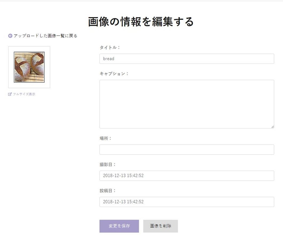
Task: Focus the タイトル field containing bread
Action: pyautogui.click(x=187, y=59)
